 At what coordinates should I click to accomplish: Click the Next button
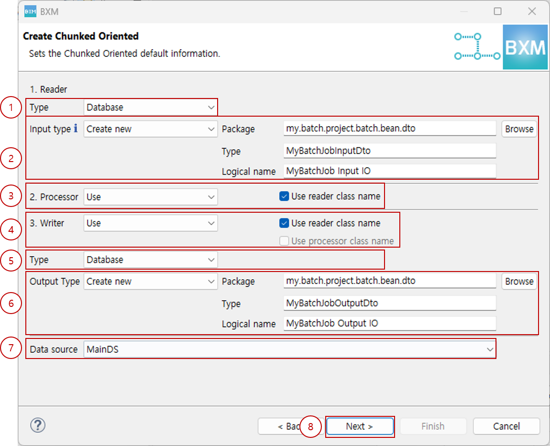(x=360, y=426)
